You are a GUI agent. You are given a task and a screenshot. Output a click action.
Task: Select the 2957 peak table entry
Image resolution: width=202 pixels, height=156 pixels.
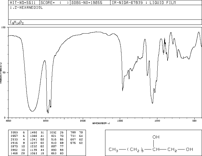point(18,136)
